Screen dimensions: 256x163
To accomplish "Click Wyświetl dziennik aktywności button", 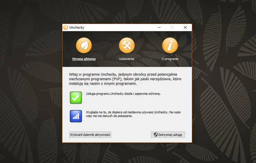I will (90, 135).
